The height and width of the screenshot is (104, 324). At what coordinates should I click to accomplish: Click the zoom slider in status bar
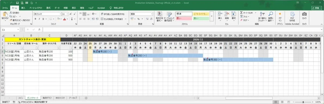tap(303, 102)
